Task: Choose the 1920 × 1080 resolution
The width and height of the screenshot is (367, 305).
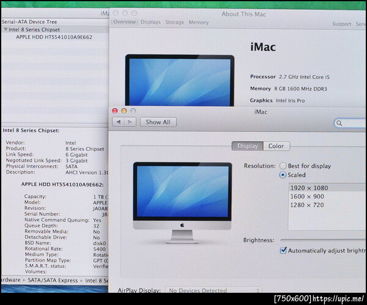Action: coord(328,188)
